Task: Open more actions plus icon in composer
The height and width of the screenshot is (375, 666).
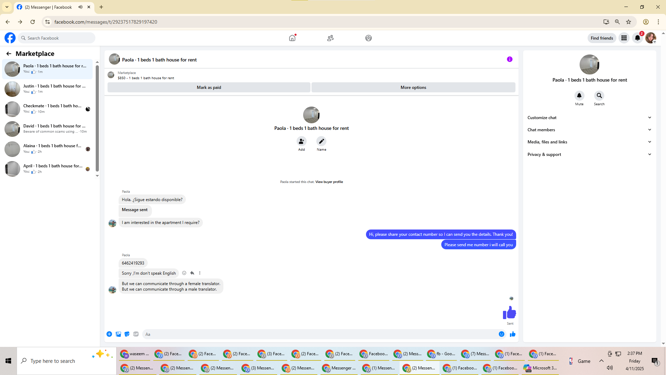Action: [x=109, y=334]
